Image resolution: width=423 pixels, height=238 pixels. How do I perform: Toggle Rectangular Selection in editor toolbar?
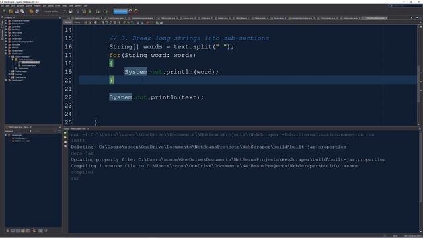click(119, 22)
